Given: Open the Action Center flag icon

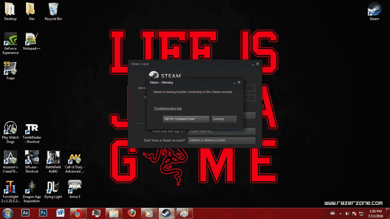Looking at the screenshot, I should (354, 213).
